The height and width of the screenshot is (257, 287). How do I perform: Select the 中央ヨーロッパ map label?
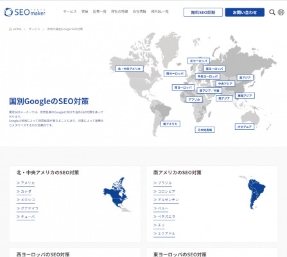pyautogui.click(x=207, y=76)
